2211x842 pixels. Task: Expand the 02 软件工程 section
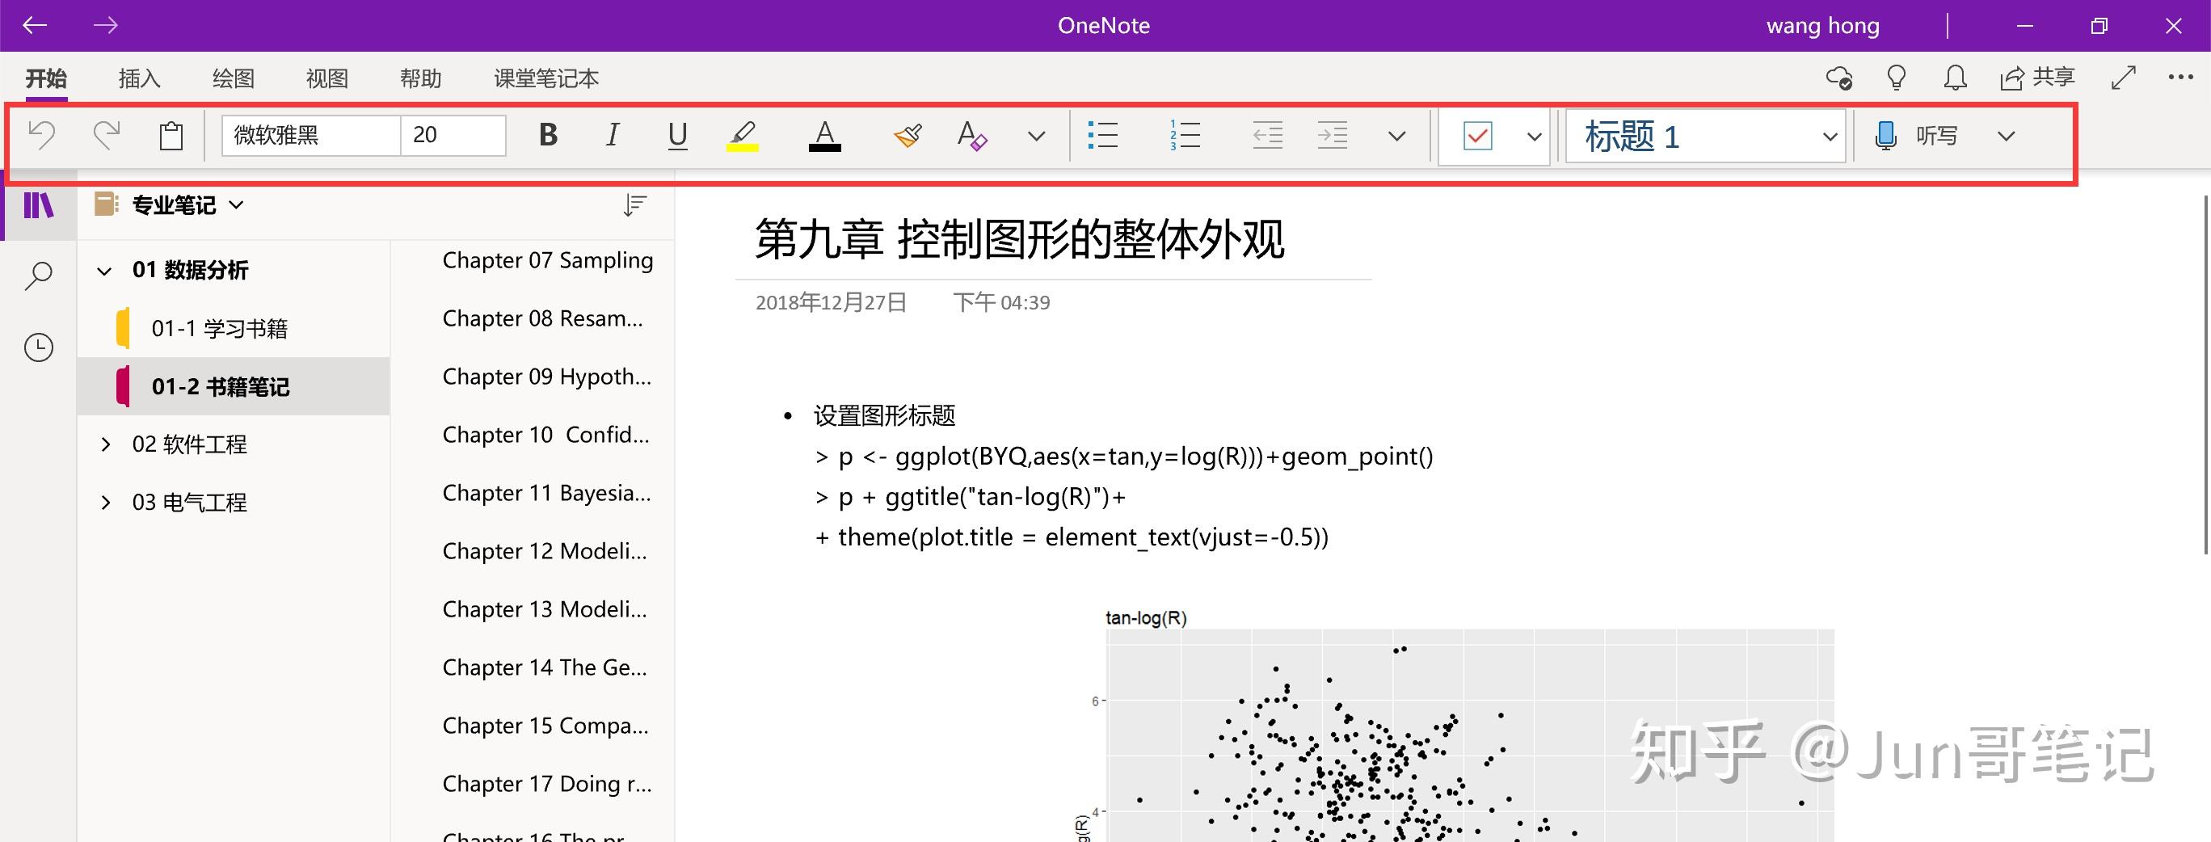[106, 444]
